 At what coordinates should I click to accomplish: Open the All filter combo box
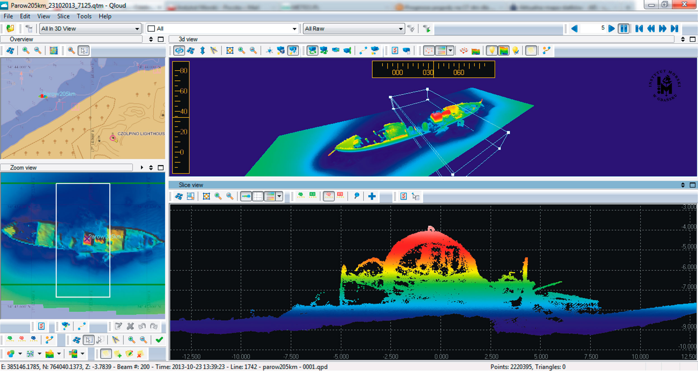222,28
